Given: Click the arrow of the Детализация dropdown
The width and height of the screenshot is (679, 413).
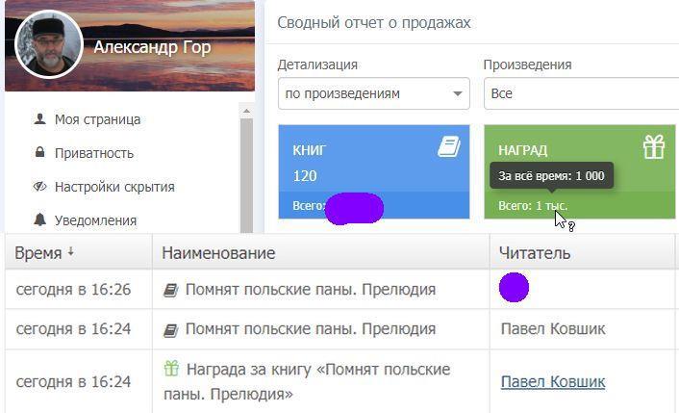Looking at the screenshot, I should [x=457, y=93].
